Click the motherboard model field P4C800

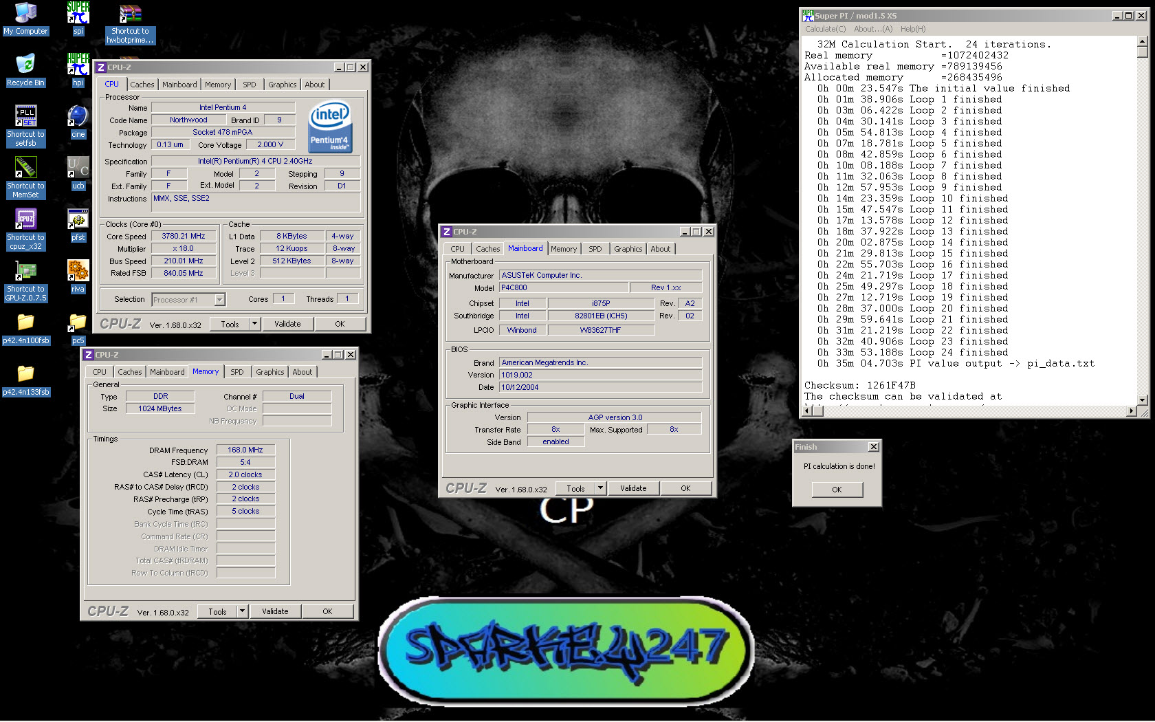564,287
